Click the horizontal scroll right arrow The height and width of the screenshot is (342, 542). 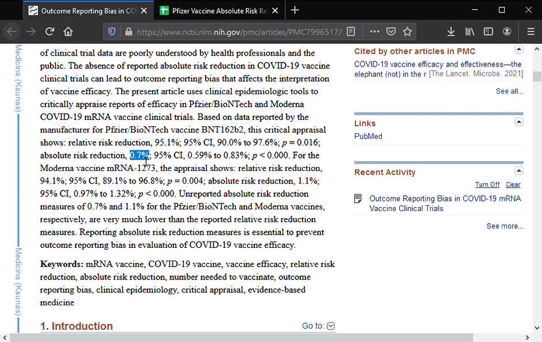[527, 337]
